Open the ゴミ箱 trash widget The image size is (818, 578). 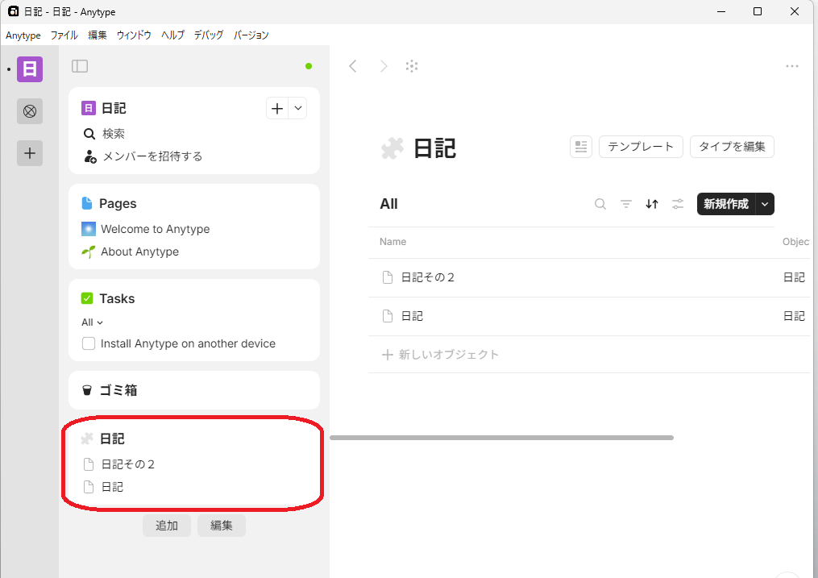[x=194, y=390]
